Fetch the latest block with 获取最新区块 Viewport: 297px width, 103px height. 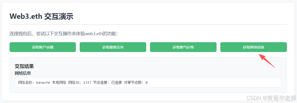click(113, 47)
